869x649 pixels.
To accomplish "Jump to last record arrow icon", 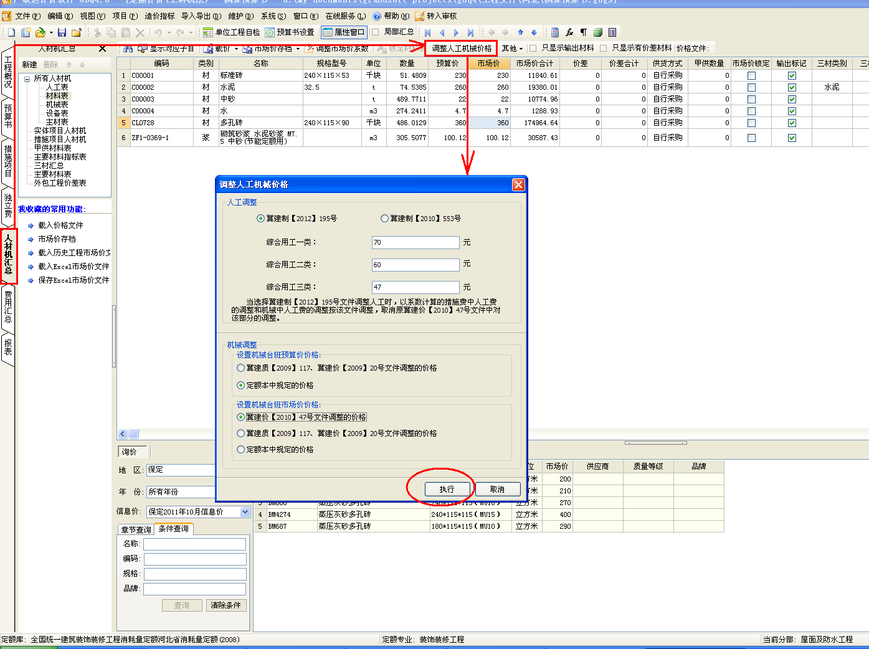I will (470, 32).
